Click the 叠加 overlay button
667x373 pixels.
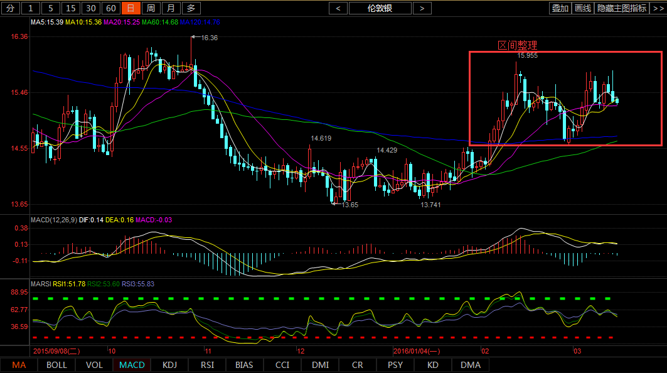[x=560, y=8]
